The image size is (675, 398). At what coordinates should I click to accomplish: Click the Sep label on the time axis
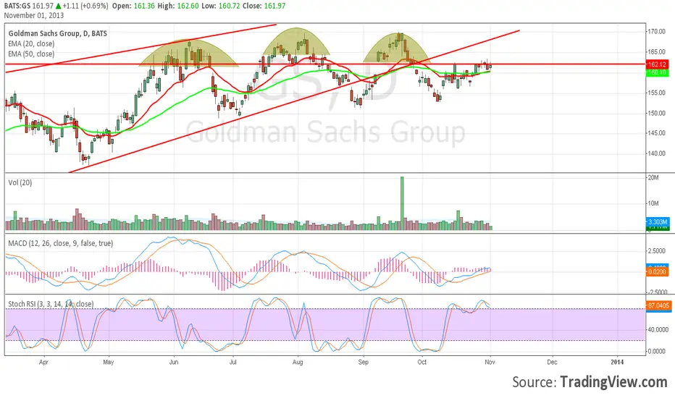click(x=364, y=363)
